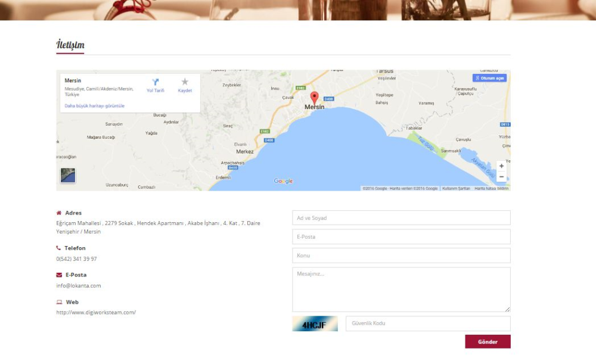
Task: Click the Arpaçbahşiş label on the map
Action: coord(232,163)
